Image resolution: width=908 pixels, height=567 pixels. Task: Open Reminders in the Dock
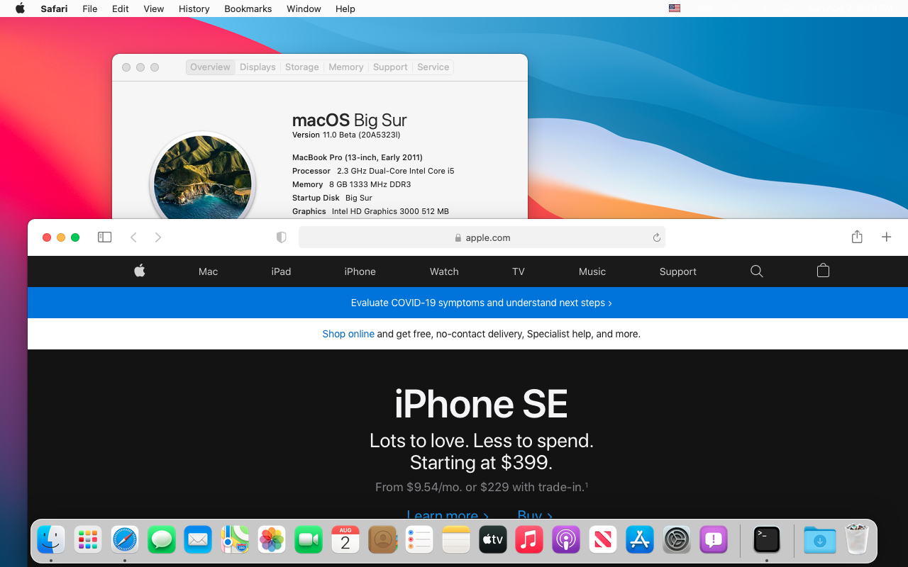[419, 540]
